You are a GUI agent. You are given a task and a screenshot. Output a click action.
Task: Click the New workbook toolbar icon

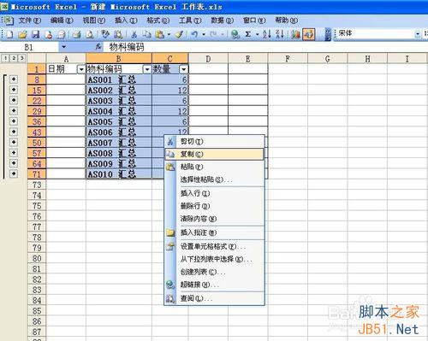9,34
